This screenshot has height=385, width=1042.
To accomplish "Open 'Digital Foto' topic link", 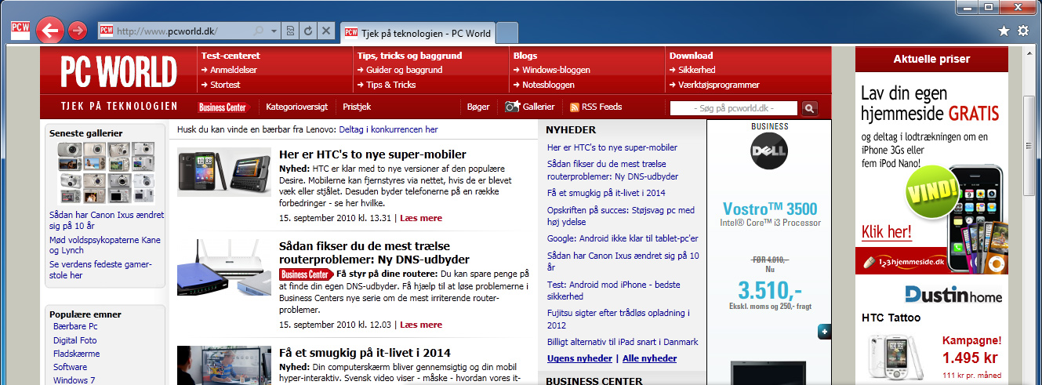I will tap(75, 340).
